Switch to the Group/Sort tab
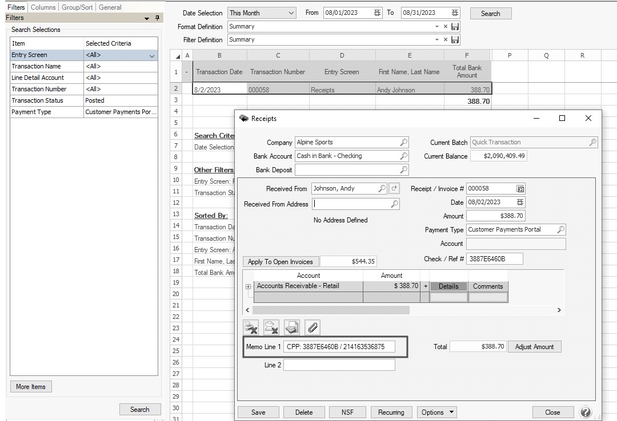Screen dimensions: 617x421 tap(78, 7)
